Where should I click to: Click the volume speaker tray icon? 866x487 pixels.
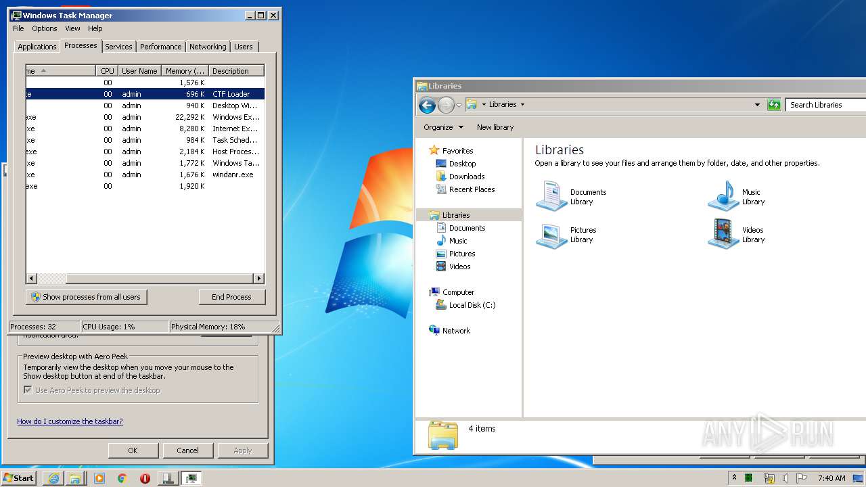pyautogui.click(x=785, y=478)
